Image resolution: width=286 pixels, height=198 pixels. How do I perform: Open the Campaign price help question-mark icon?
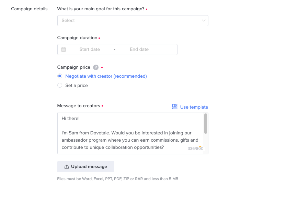pyautogui.click(x=96, y=67)
